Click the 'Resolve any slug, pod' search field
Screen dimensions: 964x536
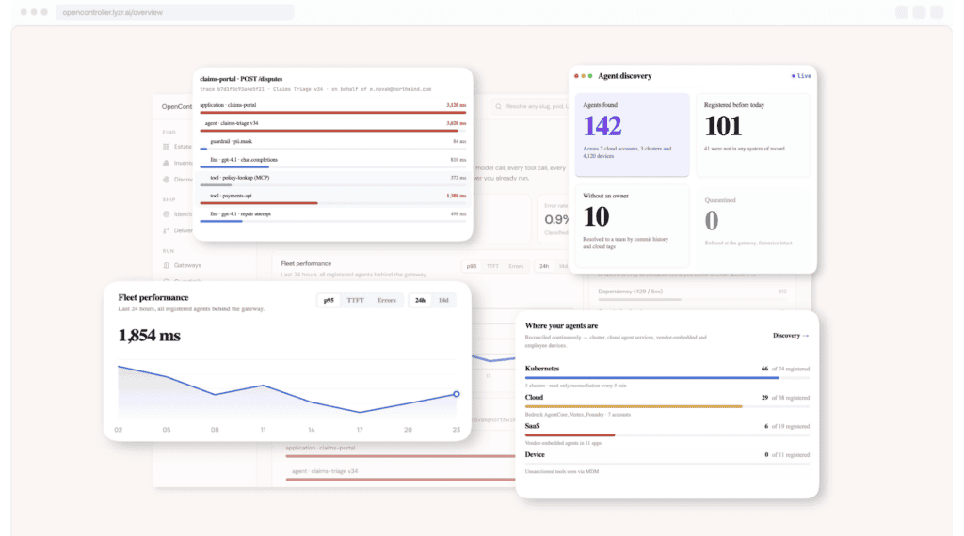coord(530,107)
